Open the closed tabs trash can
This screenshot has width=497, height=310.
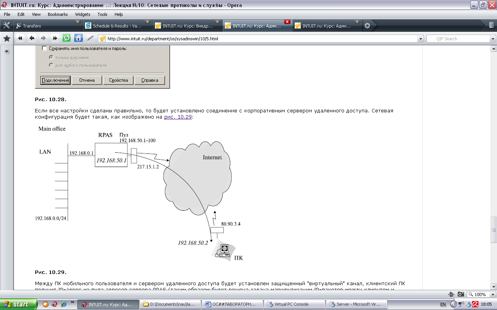point(491,26)
